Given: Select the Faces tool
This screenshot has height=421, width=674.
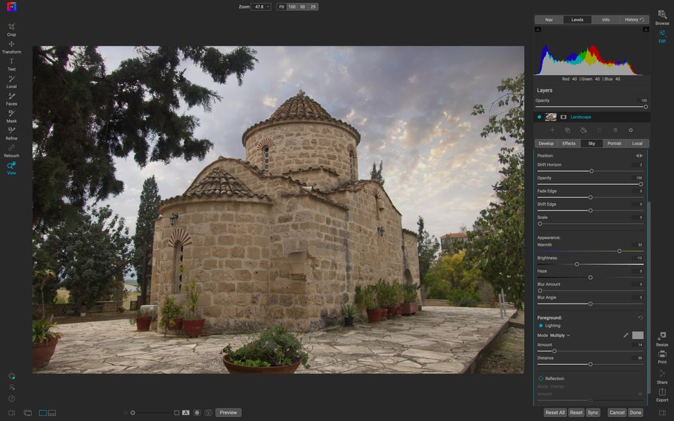Looking at the screenshot, I should click(11, 98).
